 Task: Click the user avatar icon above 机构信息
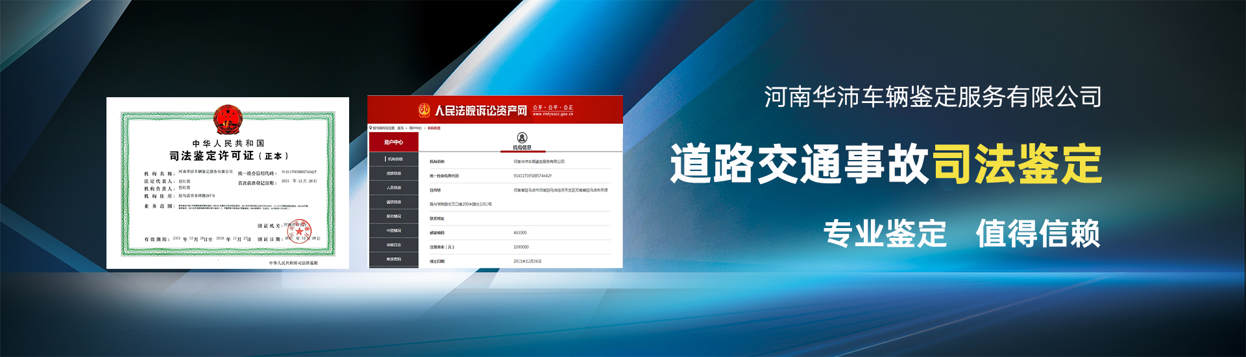tap(522, 137)
